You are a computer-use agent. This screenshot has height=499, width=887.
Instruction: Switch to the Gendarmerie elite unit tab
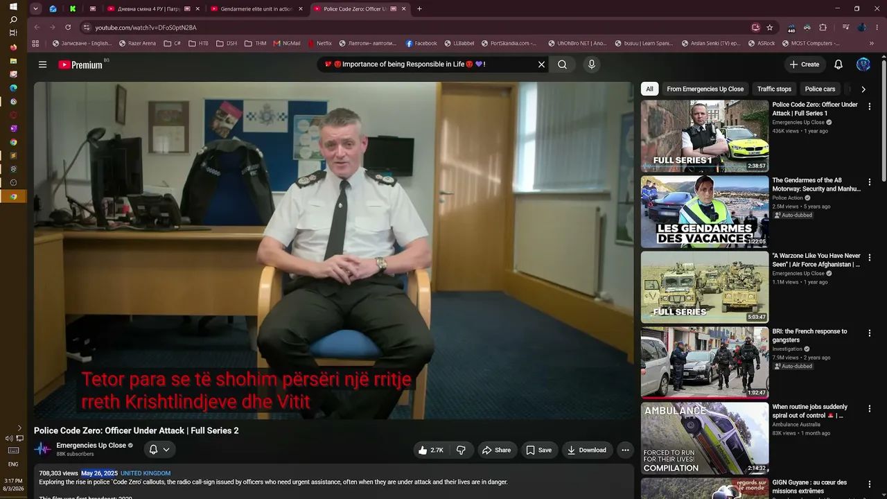(x=256, y=9)
